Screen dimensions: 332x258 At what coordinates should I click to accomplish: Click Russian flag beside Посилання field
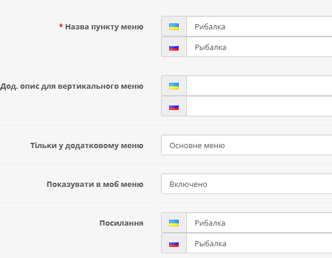coord(174,243)
